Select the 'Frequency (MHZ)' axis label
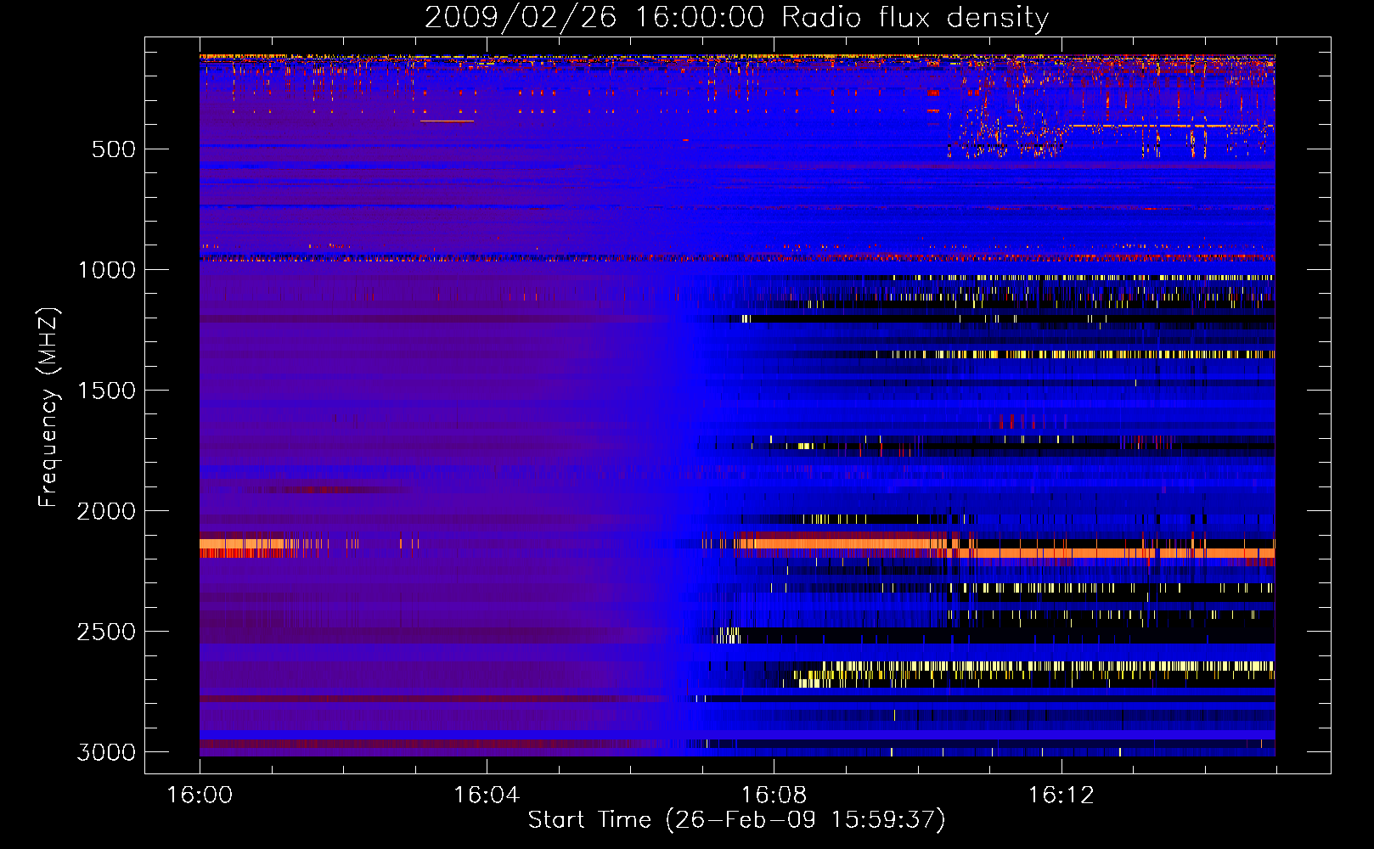The width and height of the screenshot is (1374, 849). click(x=48, y=407)
